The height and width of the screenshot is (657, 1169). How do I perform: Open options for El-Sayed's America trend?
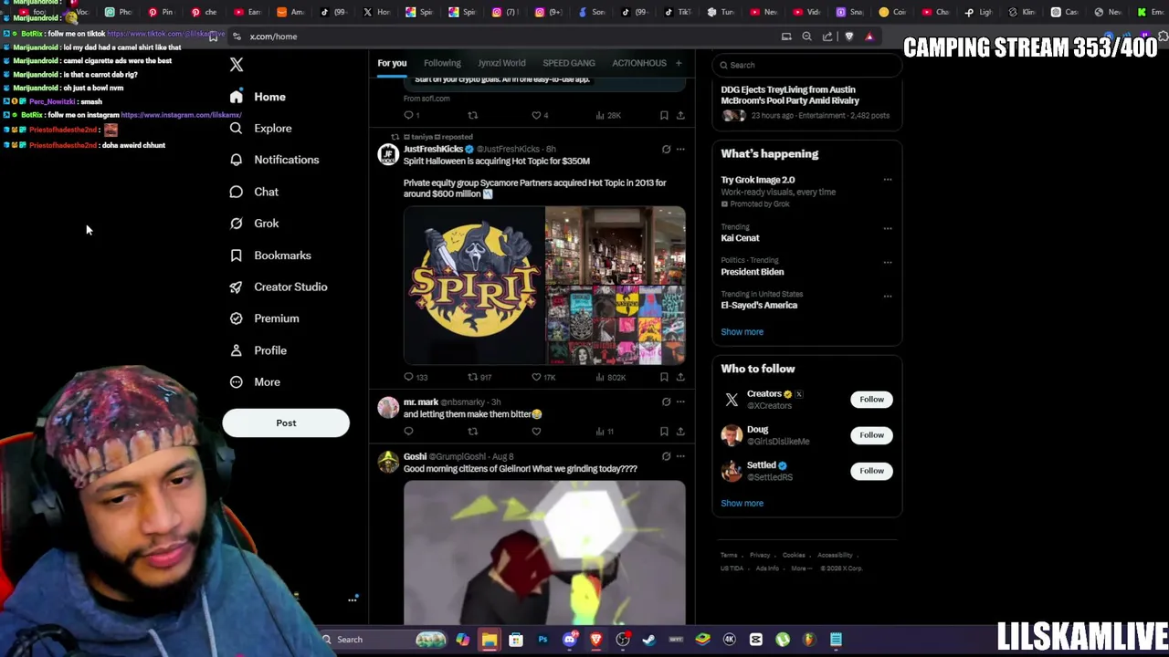pos(888,296)
